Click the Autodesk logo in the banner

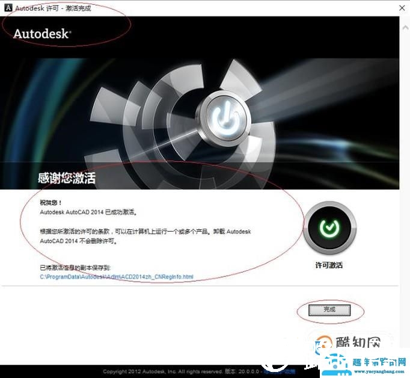tap(42, 34)
